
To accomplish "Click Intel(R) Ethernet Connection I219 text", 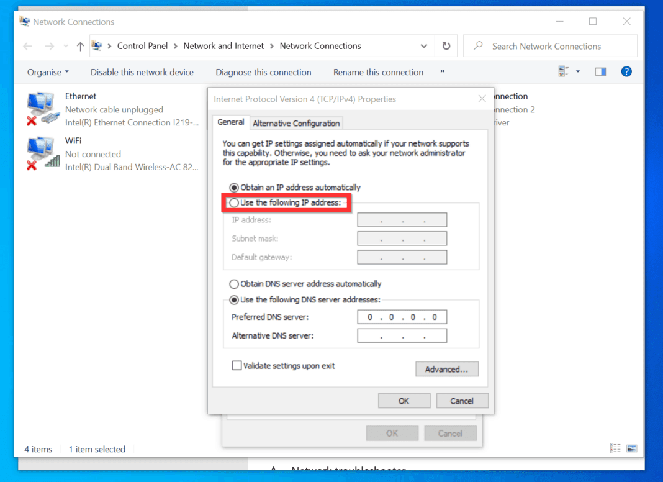I will coord(132,123).
